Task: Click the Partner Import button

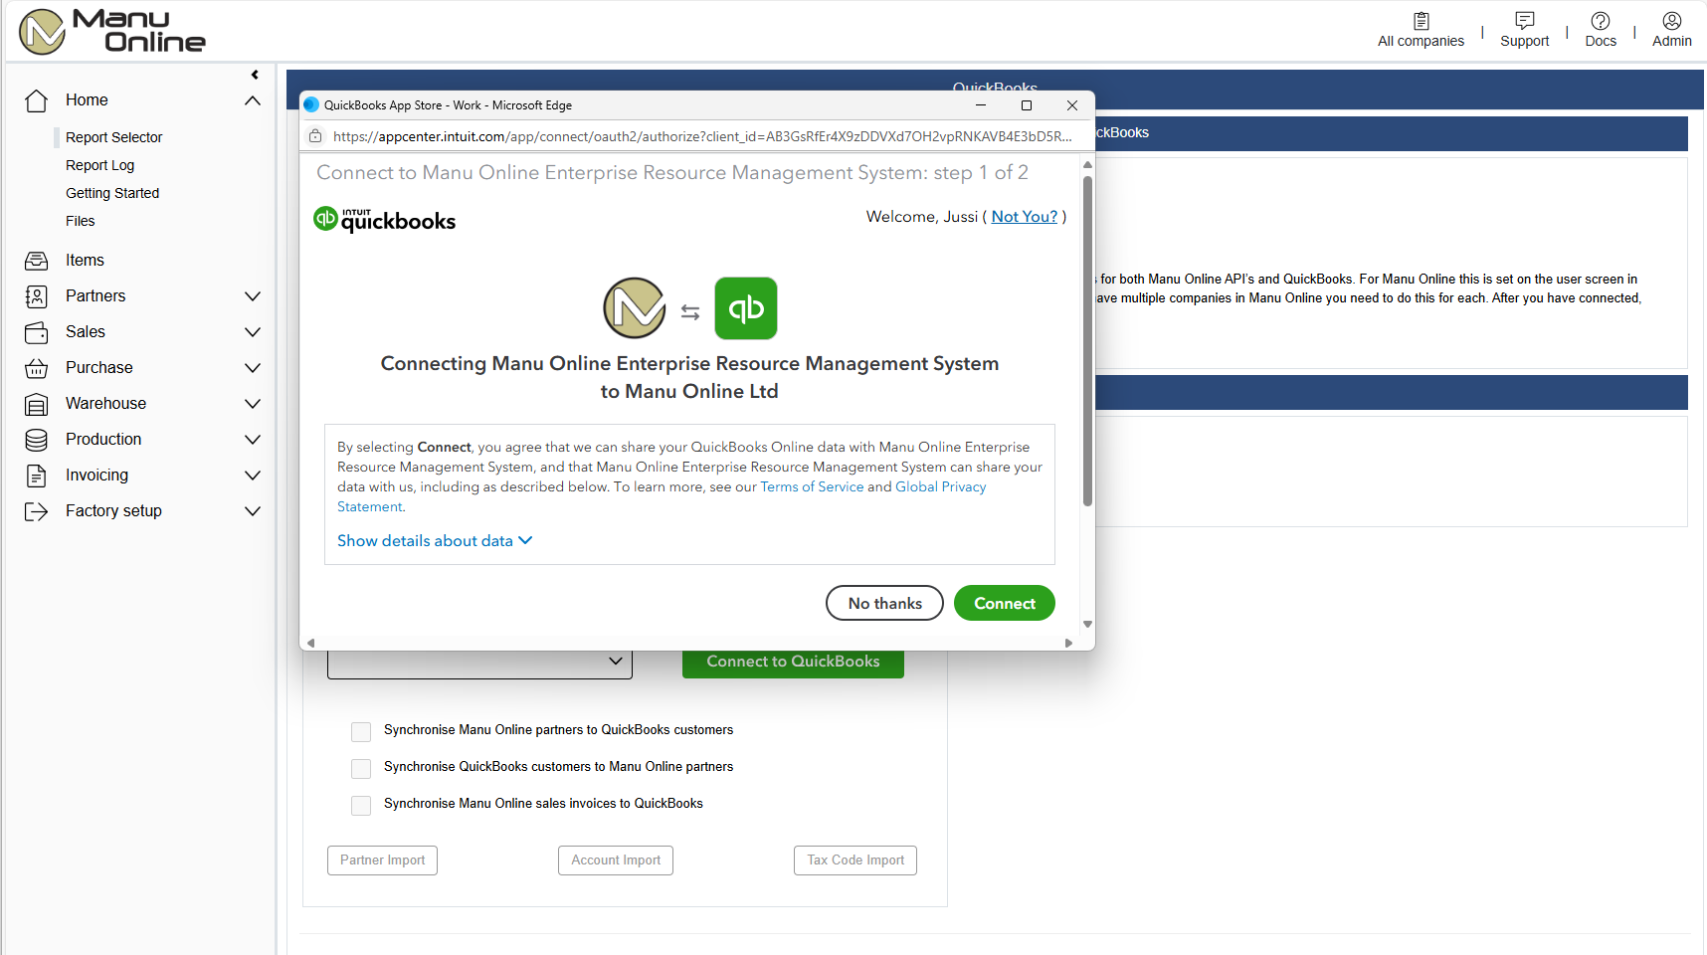Action: coord(382,860)
